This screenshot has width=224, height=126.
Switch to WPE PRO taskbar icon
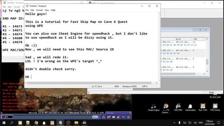84,123
